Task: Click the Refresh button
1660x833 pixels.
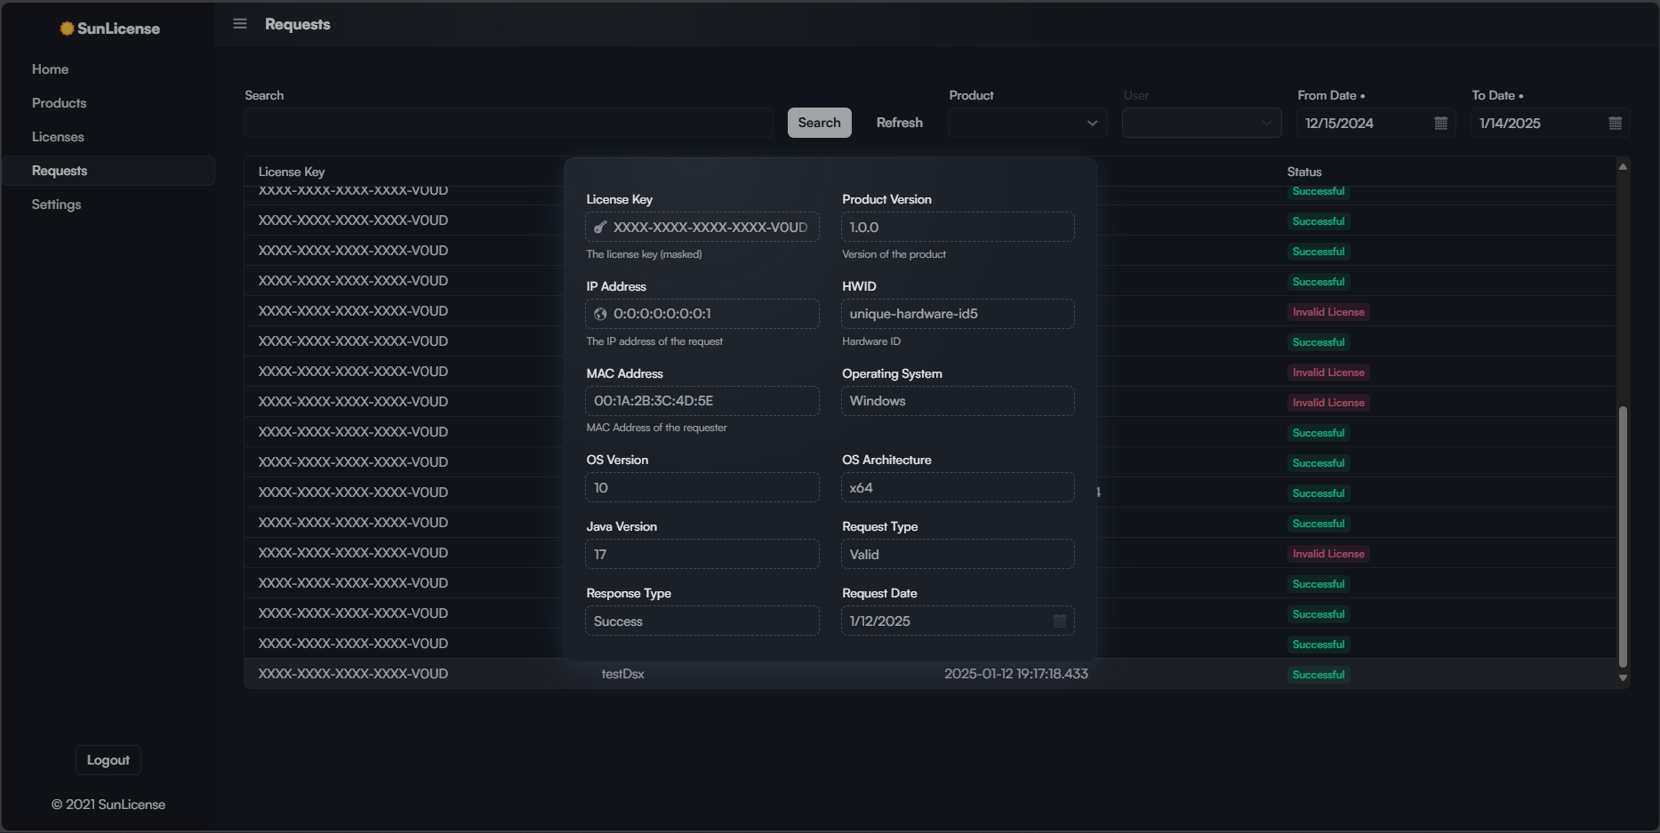Action: click(x=899, y=123)
